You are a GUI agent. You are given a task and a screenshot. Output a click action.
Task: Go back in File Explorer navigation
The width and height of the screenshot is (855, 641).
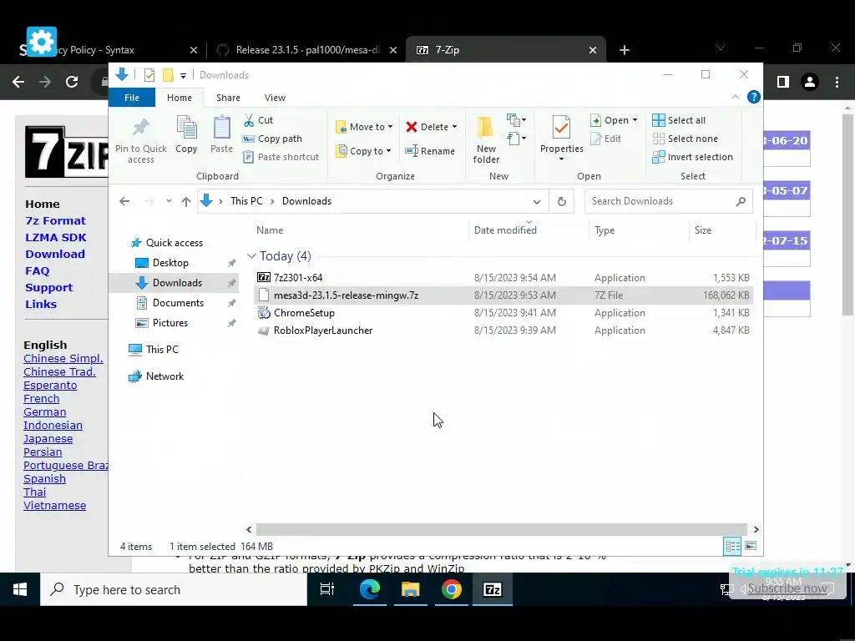124,201
